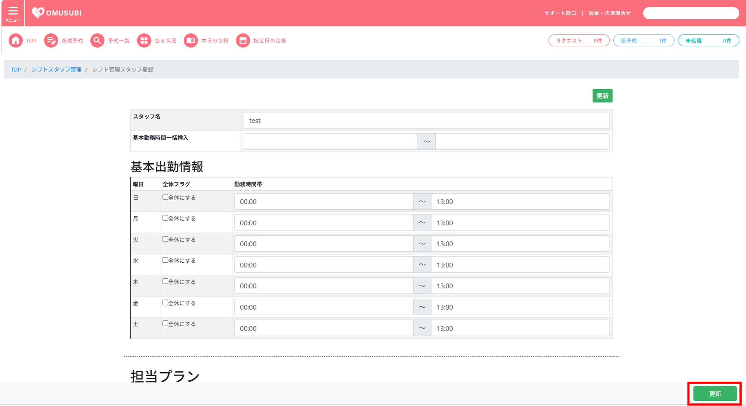Check 全休にする for 月 row

[165, 218]
